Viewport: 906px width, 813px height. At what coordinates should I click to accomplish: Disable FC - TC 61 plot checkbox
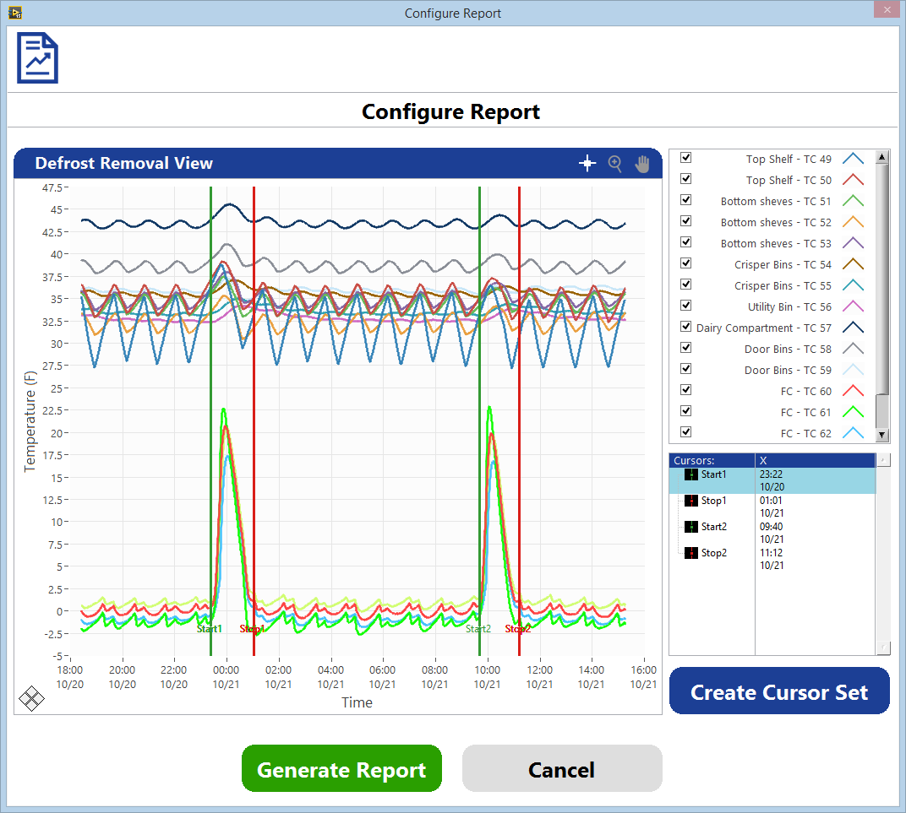[686, 411]
